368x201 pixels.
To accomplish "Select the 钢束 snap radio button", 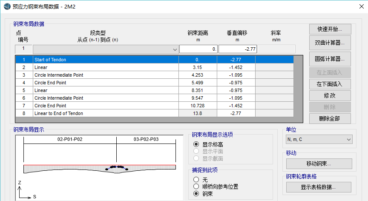I will (196, 193).
